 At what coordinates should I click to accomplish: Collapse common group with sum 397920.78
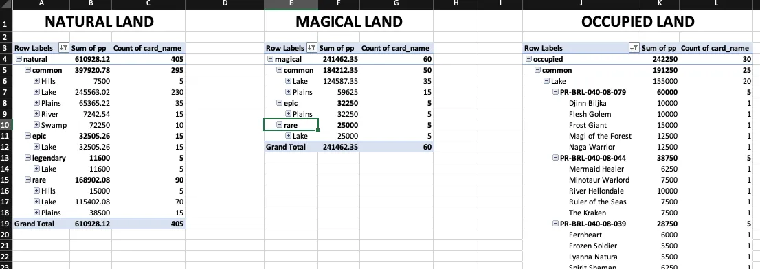(28, 70)
